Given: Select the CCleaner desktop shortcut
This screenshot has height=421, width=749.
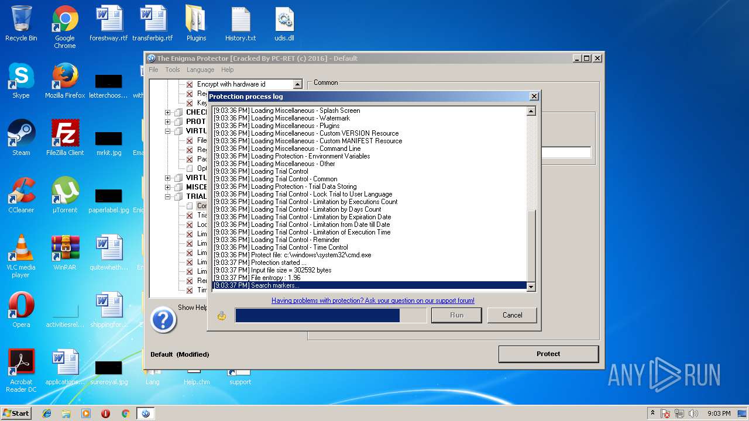Looking at the screenshot, I should (21, 195).
